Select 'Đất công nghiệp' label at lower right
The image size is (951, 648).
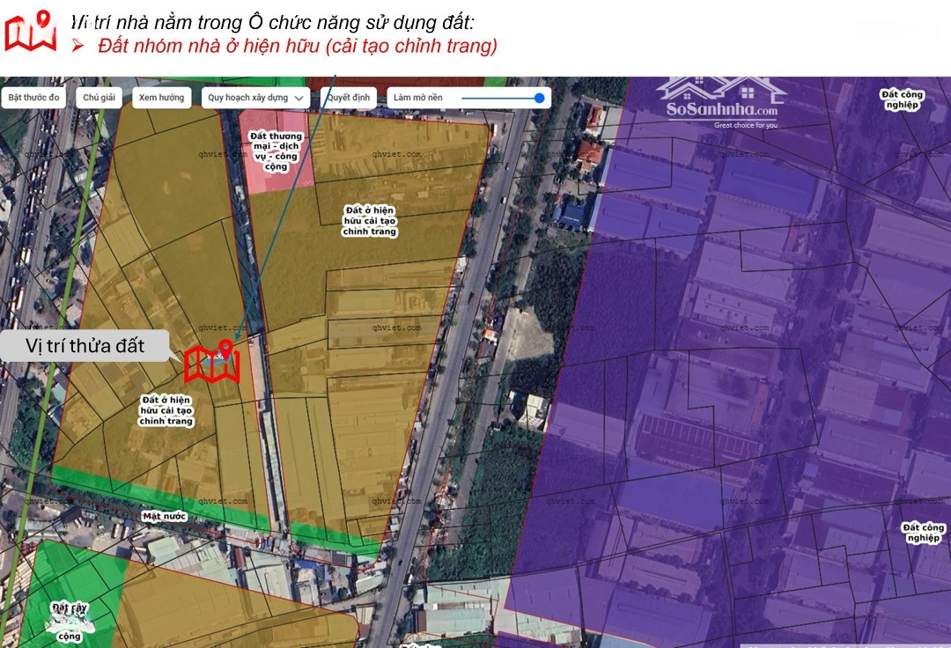click(923, 533)
